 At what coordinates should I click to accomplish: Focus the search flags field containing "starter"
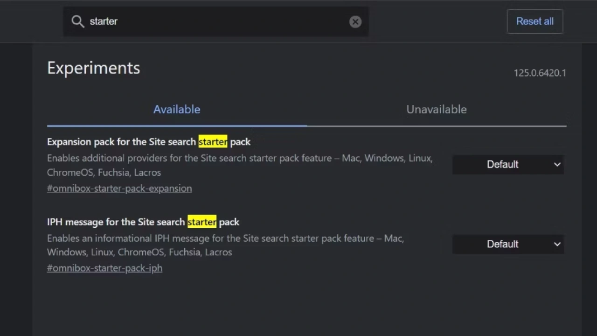[x=215, y=21]
